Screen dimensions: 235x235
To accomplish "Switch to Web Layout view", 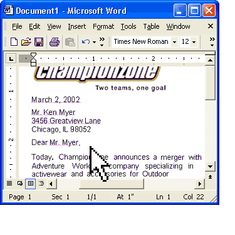I will [x=20, y=184].
